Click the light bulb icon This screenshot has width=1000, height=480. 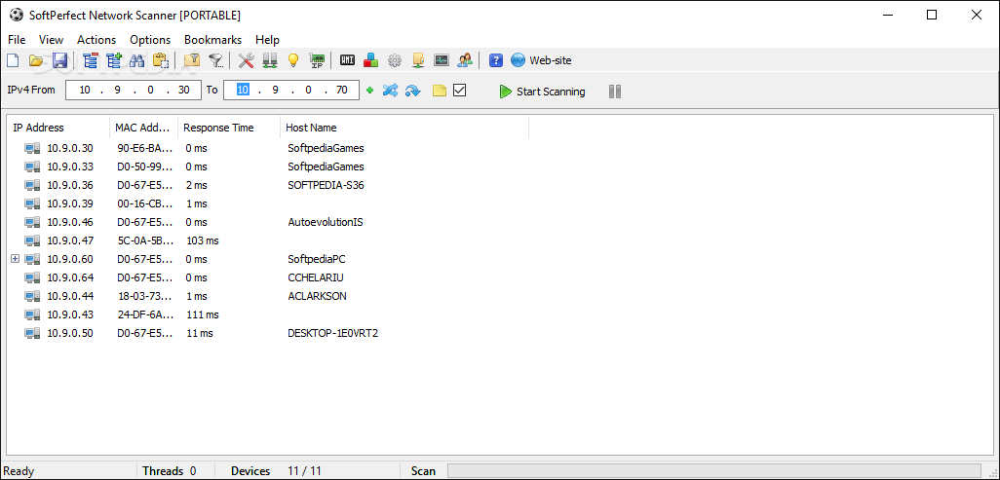pos(292,60)
